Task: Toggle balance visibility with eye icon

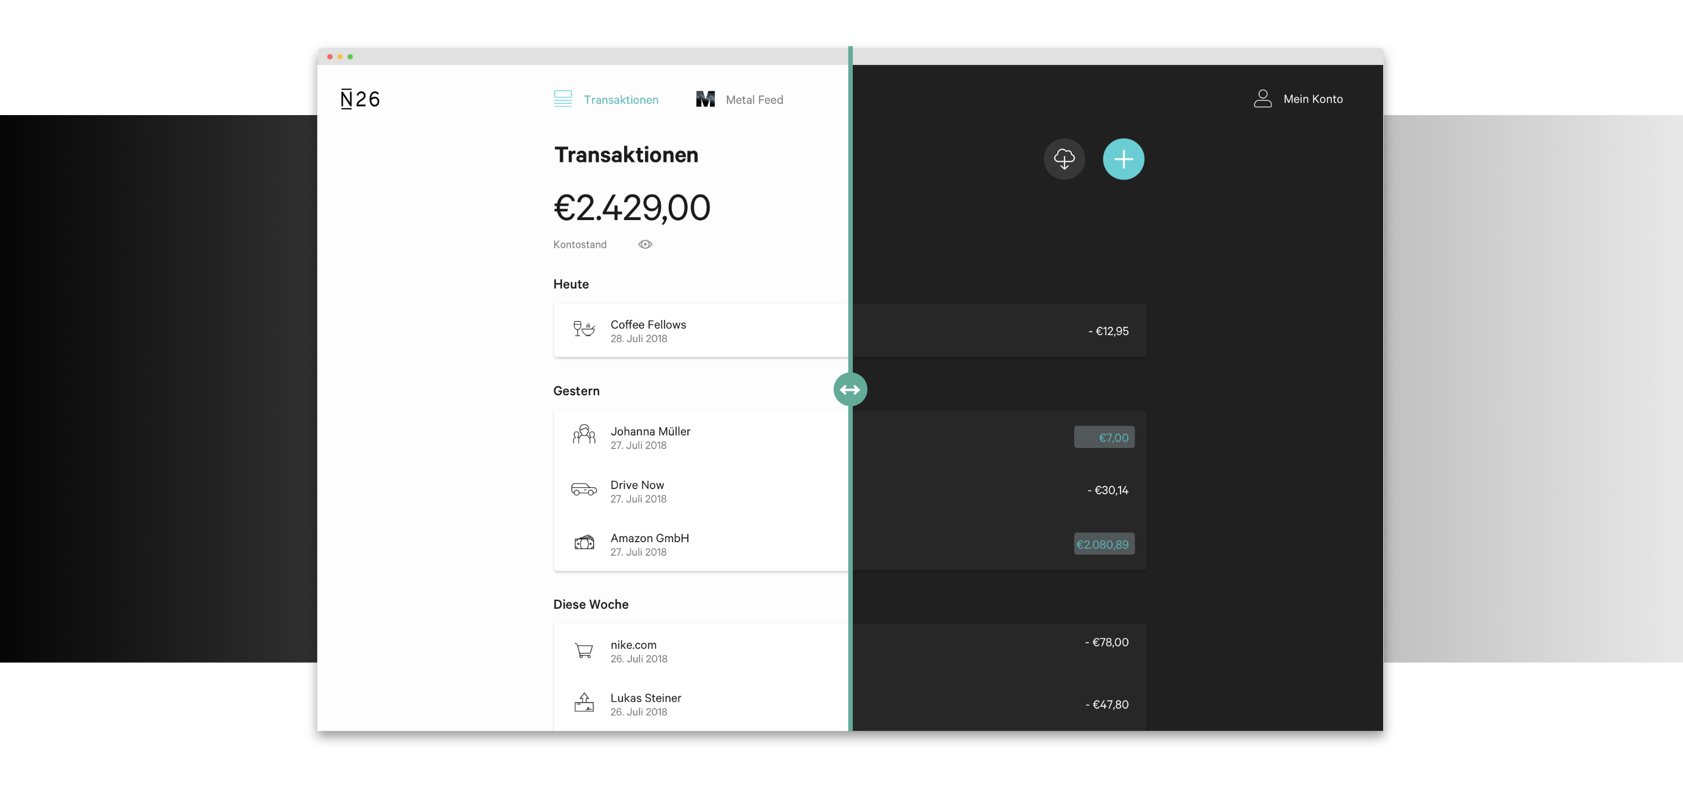Action: pos(645,244)
